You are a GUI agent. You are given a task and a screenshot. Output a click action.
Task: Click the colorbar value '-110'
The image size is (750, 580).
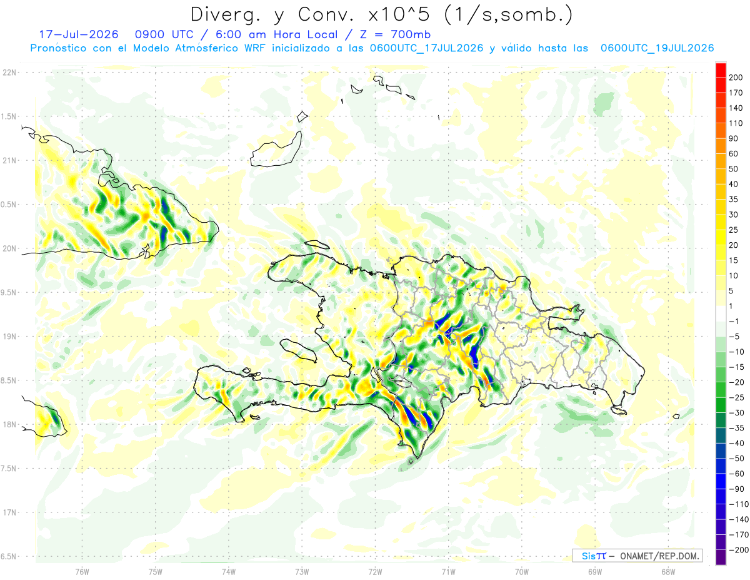point(739,504)
